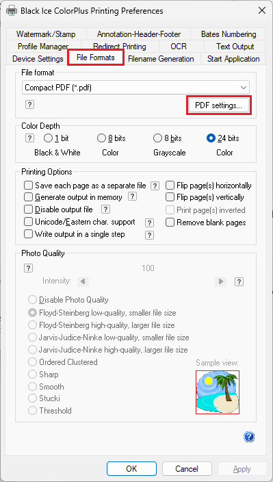Open the Watermark/Stamp tab
Screen dimensions: 273x482
[46, 34]
